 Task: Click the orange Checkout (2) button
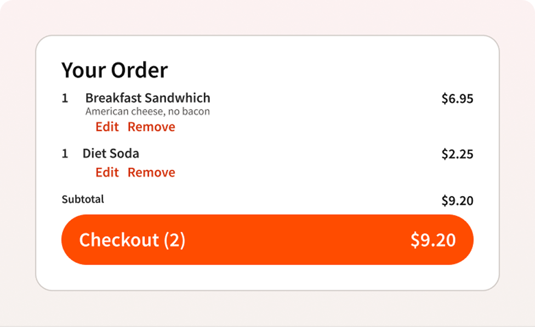click(267, 240)
